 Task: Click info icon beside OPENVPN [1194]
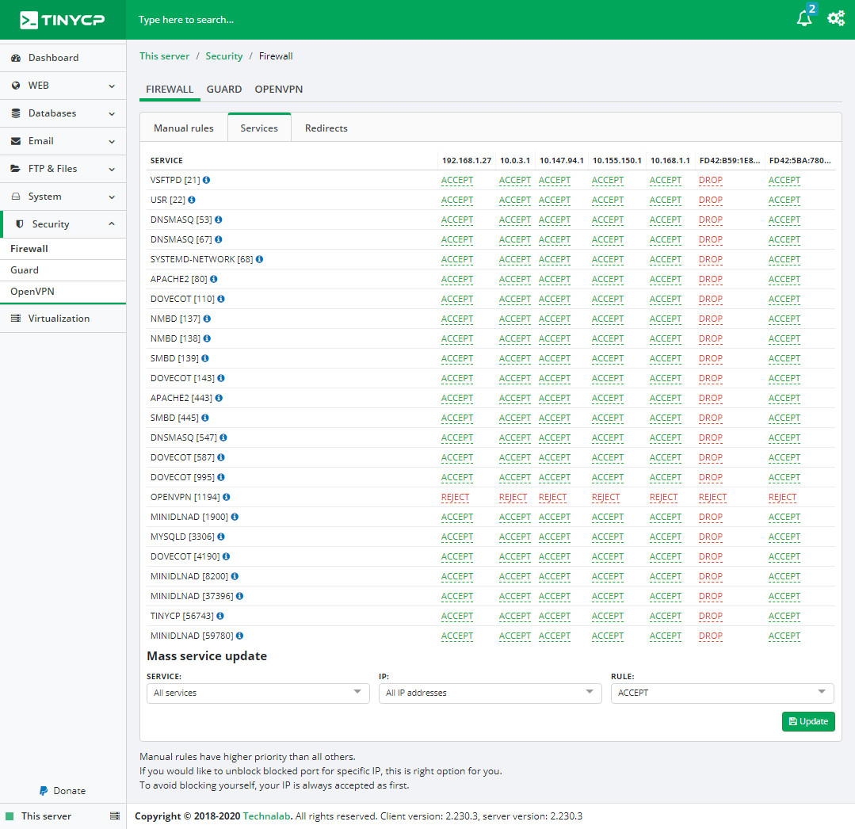[227, 497]
